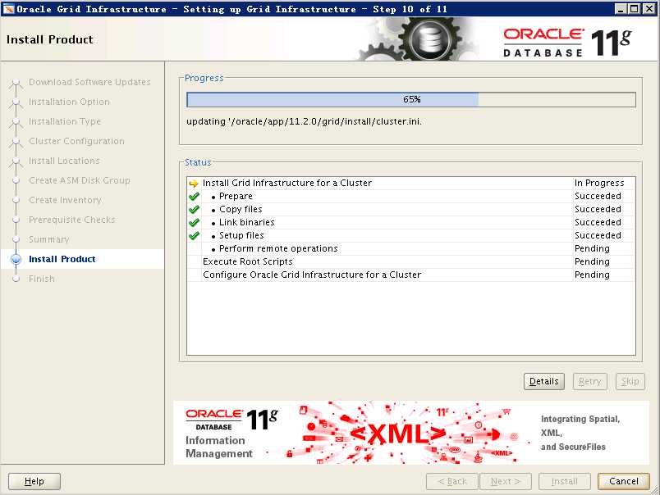The height and width of the screenshot is (495, 660).
Task: Select Create Inventory step
Action: [65, 200]
